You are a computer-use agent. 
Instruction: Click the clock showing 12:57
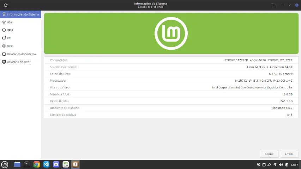click(x=294, y=164)
